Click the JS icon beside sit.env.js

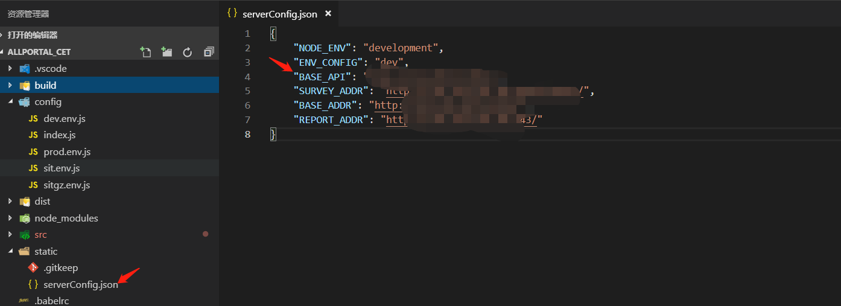[x=33, y=168]
